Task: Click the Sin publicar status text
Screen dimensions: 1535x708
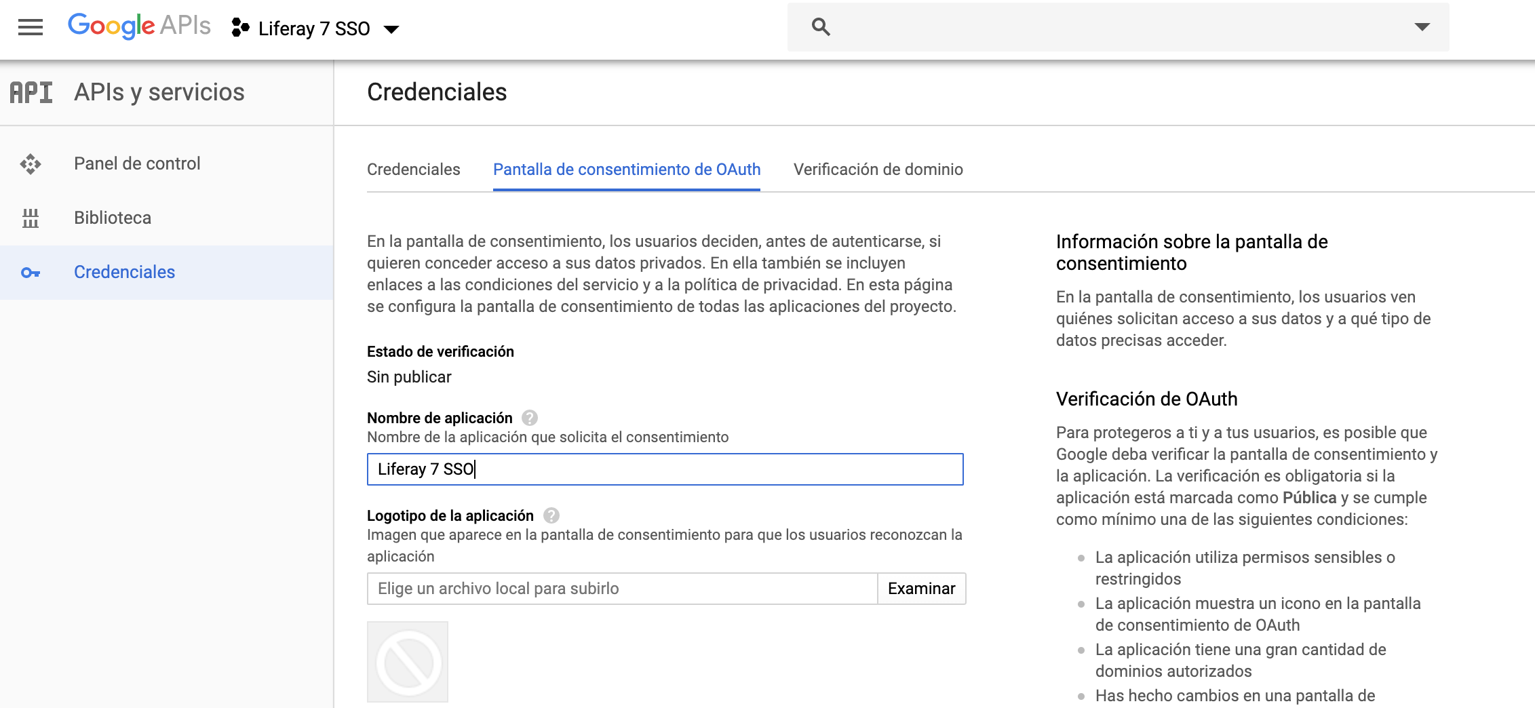Action: click(x=409, y=377)
